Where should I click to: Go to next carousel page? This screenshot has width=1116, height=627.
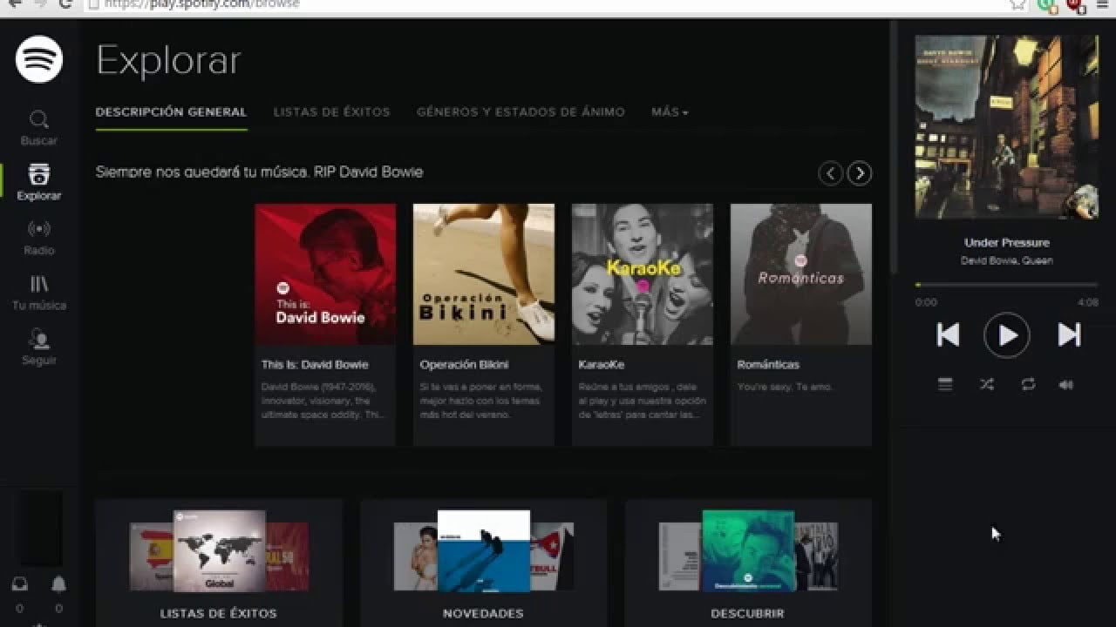tap(860, 173)
